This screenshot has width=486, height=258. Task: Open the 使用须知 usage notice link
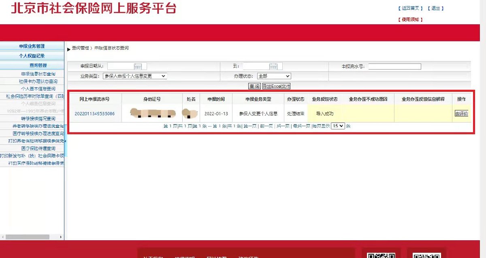tap(411, 19)
